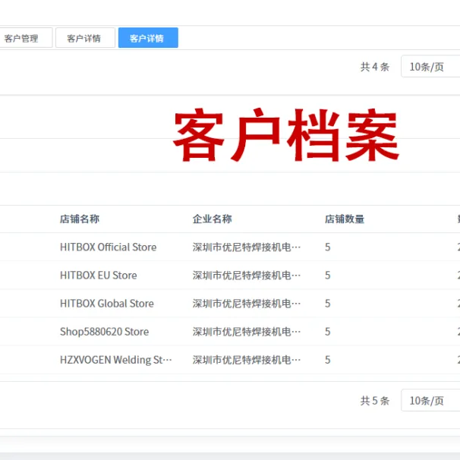Open the bottom 10条/页 page-size dropdown
460x460 pixels.
430,401
